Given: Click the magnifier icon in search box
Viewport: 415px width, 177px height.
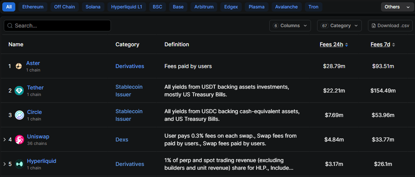Looking at the screenshot, I should pyautogui.click(x=10, y=26).
